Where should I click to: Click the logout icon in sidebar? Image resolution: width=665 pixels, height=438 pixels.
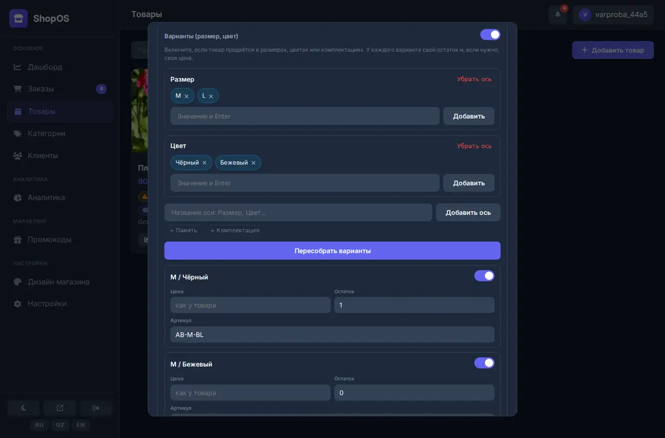(x=96, y=408)
